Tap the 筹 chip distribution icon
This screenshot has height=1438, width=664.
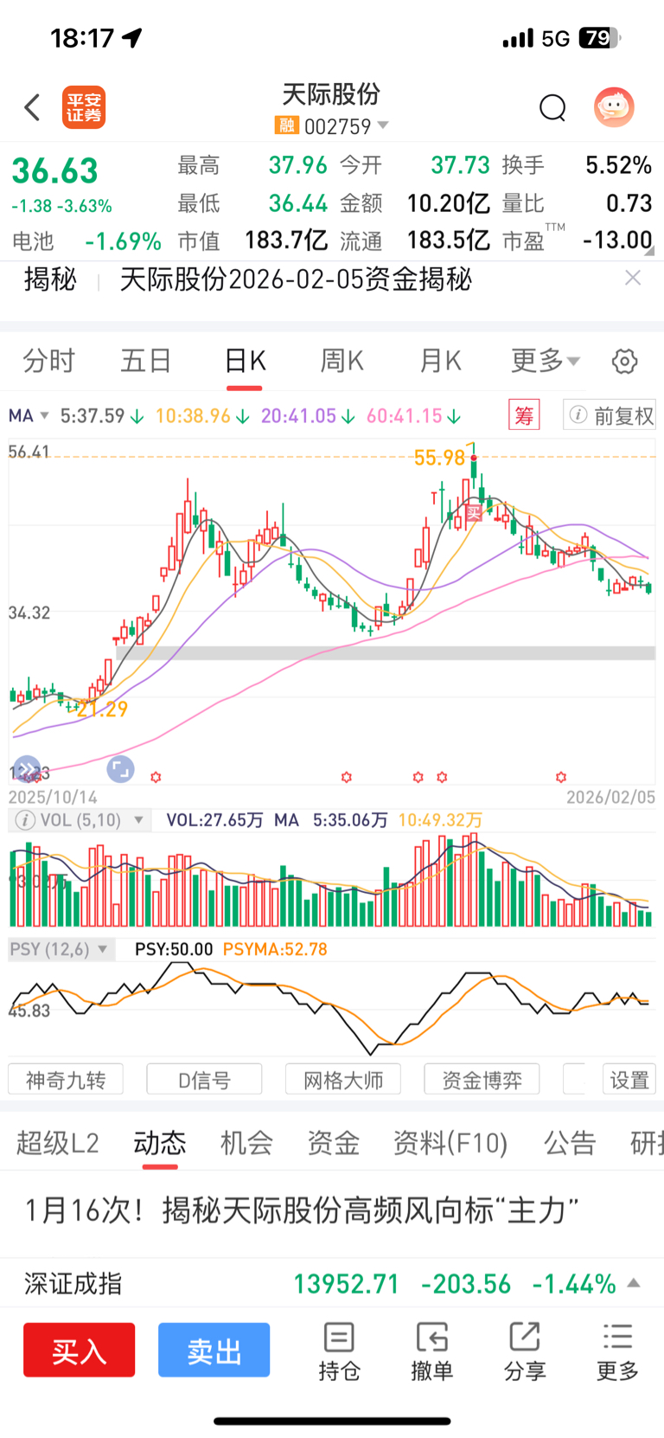coord(524,415)
